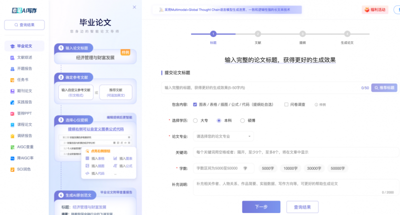The image size is (400, 215).
Task: Choose the 10000字 word count preset
Action: tap(290, 168)
